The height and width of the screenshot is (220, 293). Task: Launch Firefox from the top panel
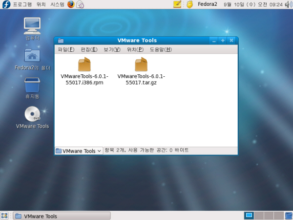[x=71, y=4]
